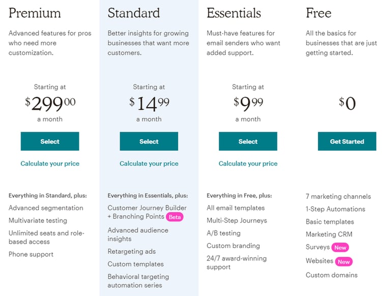Click Select button under Essentials plan
382x296 pixels.
tap(248, 141)
